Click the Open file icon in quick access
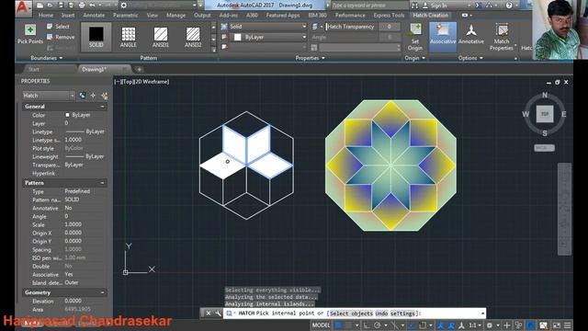588x331 pixels. (51, 6)
